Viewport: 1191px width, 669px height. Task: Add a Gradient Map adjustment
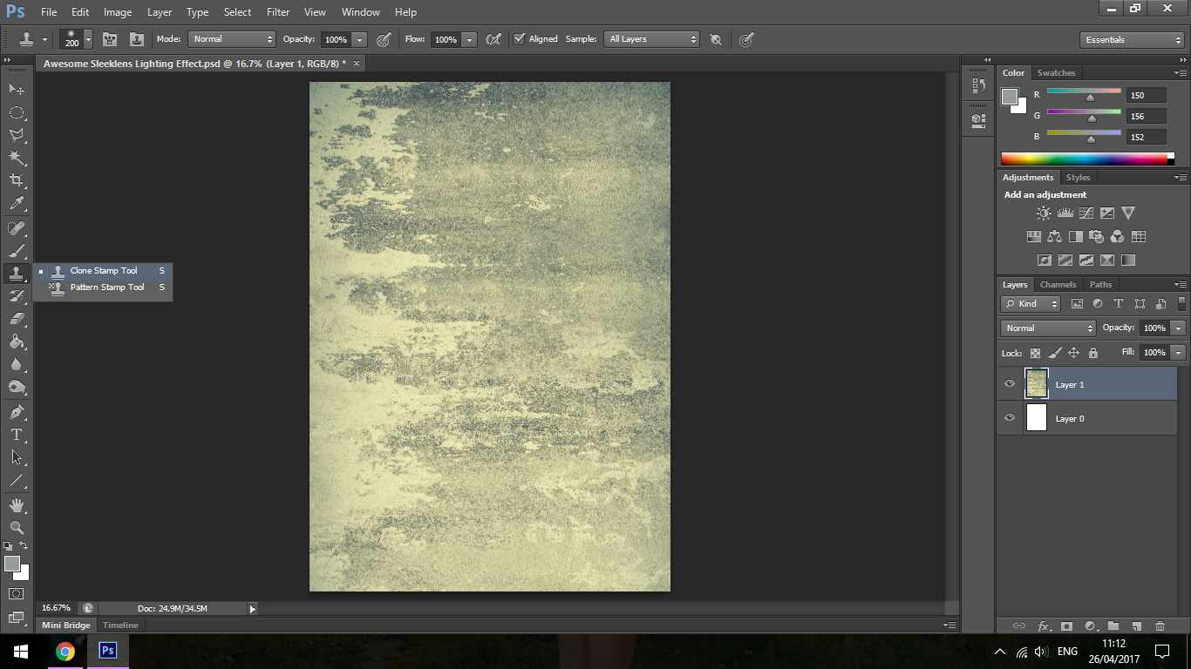tap(1128, 260)
